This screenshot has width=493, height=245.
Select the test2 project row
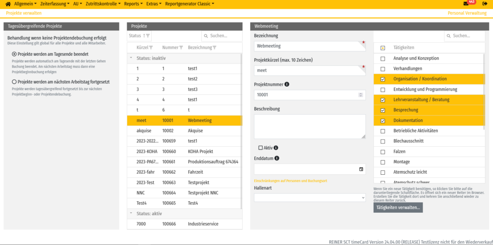(x=184, y=79)
